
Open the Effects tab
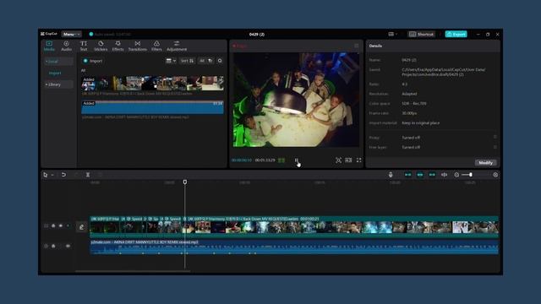[x=117, y=46]
